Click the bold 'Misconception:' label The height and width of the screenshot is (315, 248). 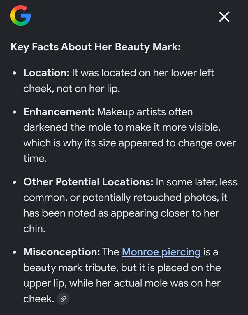coord(62,252)
